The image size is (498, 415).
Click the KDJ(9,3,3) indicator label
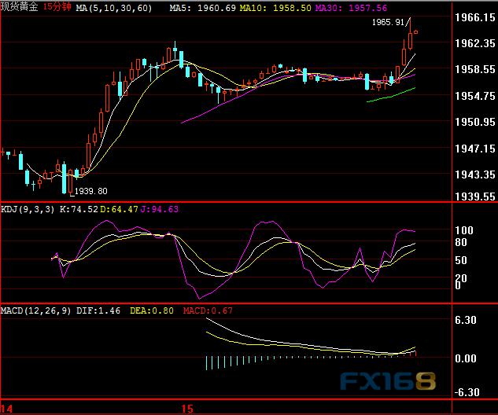(x=28, y=209)
